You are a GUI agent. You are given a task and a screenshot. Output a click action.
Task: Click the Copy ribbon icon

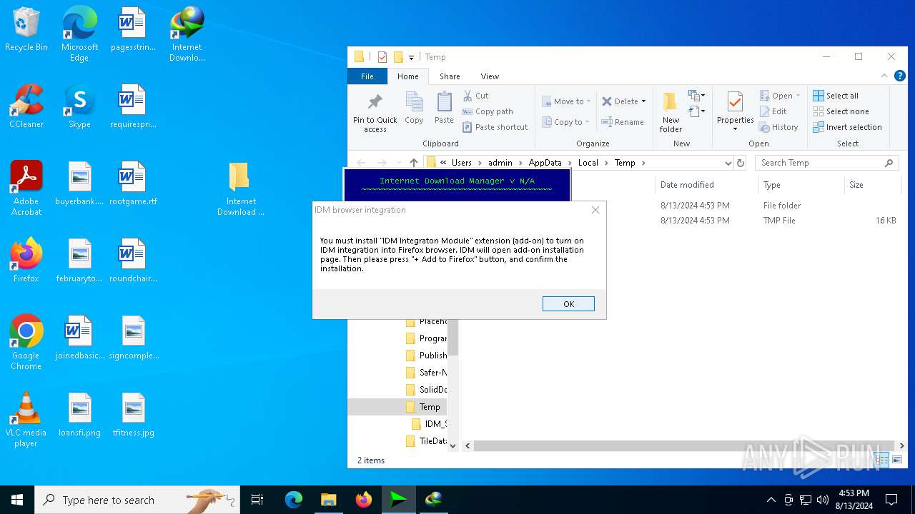click(x=415, y=108)
